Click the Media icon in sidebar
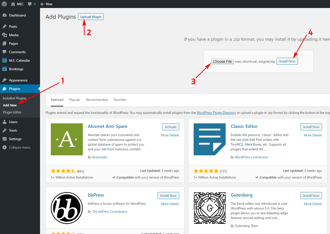The width and height of the screenshot is (330, 234). pos(5,35)
